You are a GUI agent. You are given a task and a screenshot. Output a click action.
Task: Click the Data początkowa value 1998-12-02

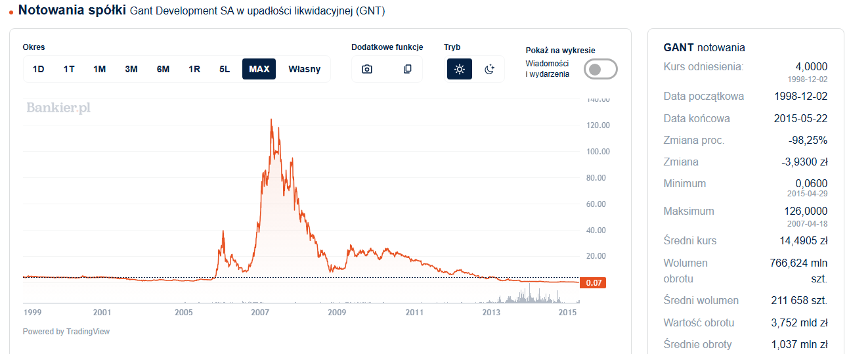pos(801,97)
